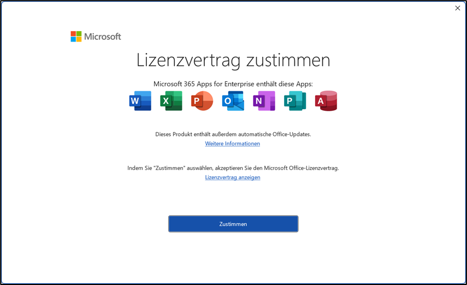Open the Lizenzvertrag anzeigen link
The image size is (467, 285).
[233, 177]
